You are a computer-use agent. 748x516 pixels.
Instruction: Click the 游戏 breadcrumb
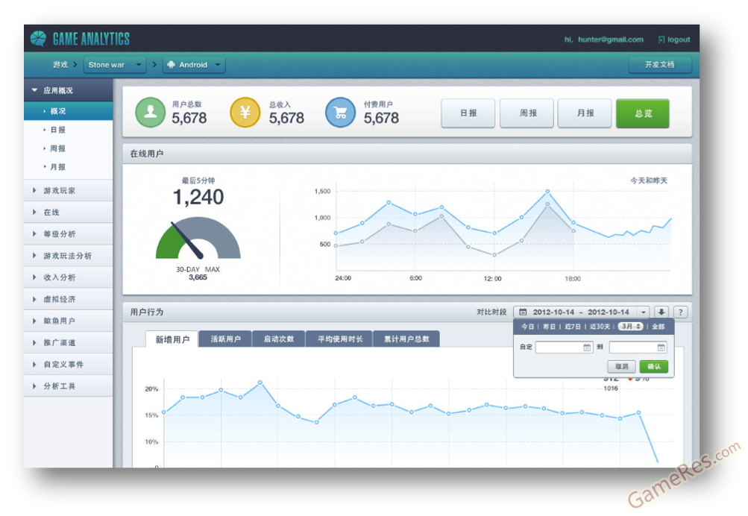[x=60, y=64]
